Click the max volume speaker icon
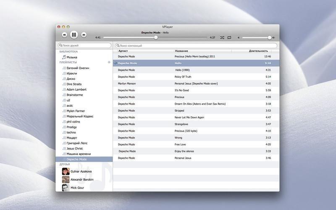This screenshot has width=336, height=210. 274,38
